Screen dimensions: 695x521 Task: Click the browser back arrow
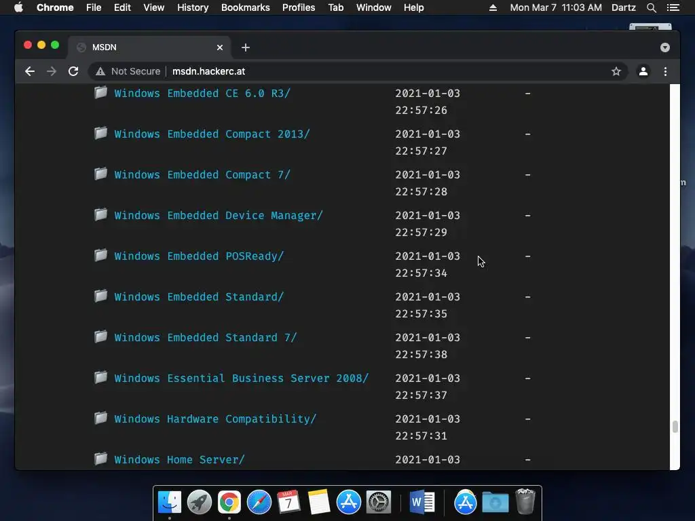coord(30,71)
